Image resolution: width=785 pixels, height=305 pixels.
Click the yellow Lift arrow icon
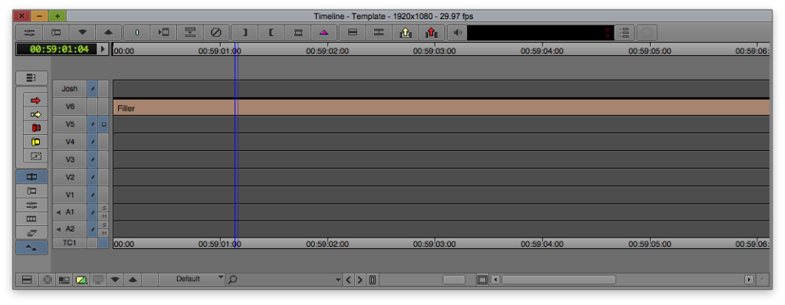coord(406,32)
